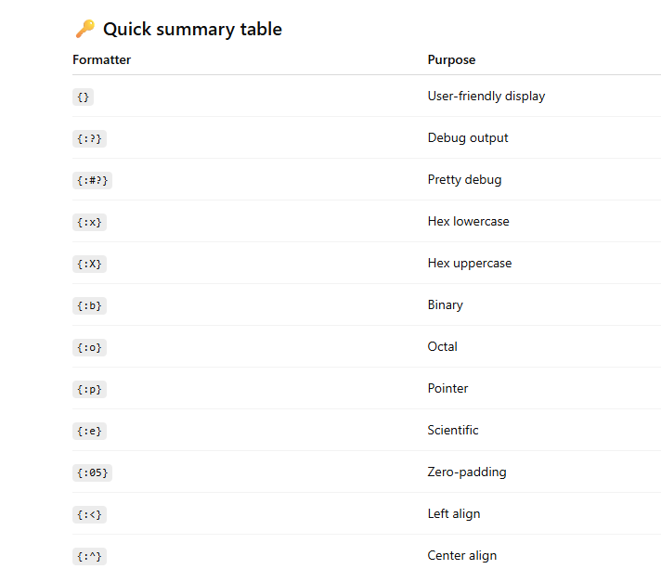Click the "Zero-padding" purpose text

(x=467, y=472)
